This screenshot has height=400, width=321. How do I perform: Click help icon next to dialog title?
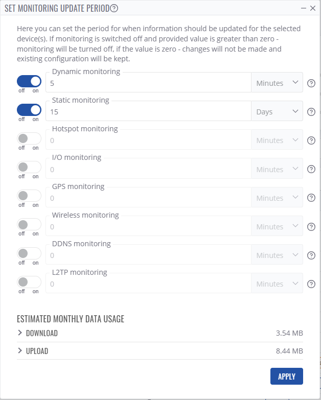114,8
